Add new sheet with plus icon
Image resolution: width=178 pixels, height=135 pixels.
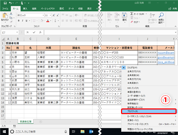(41, 122)
